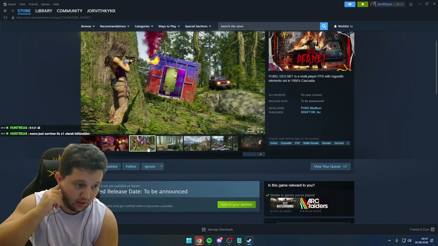Viewport: 438px width, 246px height.
Task: Expand the Recommendations dropdown
Action: coord(115,26)
